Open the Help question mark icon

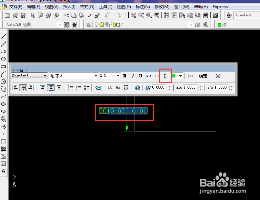[x=215, y=16]
